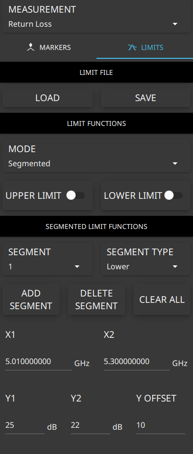Open the Segment Type Lower dropdown

[145, 259]
